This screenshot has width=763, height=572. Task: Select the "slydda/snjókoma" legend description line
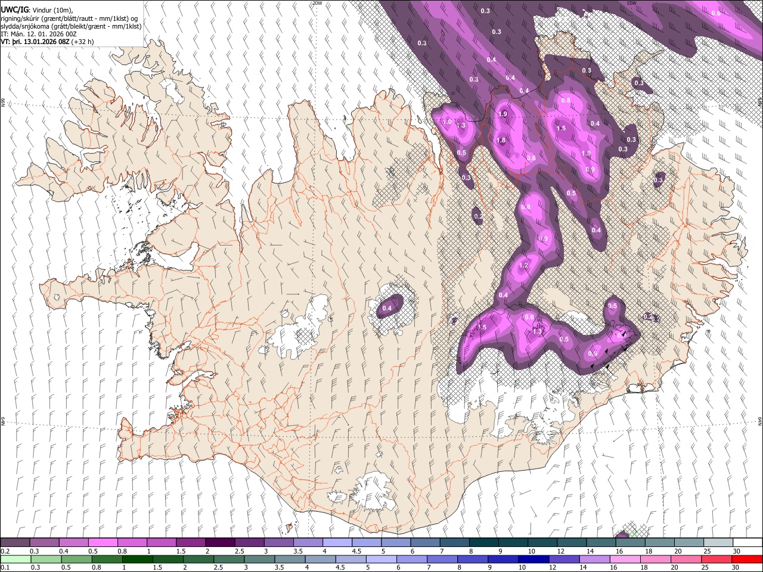coord(71,26)
